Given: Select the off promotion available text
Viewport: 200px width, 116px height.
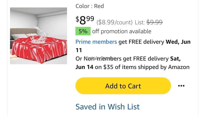Looking at the screenshot, I should [x=122, y=31].
